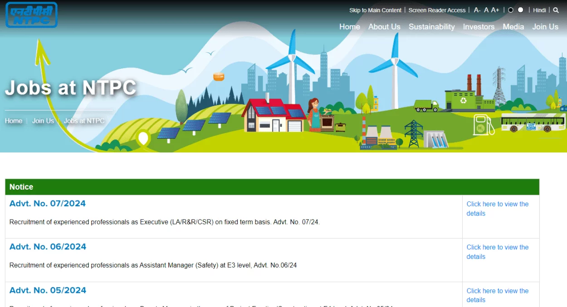Click Executive (LA/R&R/CSR) recruitment description text
The height and width of the screenshot is (307, 567).
click(165, 222)
